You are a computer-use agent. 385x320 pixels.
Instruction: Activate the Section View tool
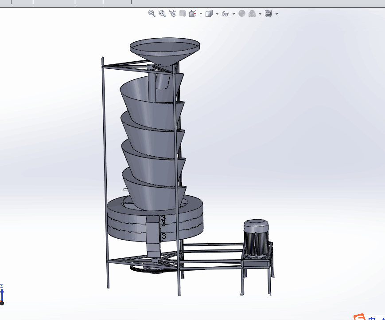pyautogui.click(x=183, y=13)
